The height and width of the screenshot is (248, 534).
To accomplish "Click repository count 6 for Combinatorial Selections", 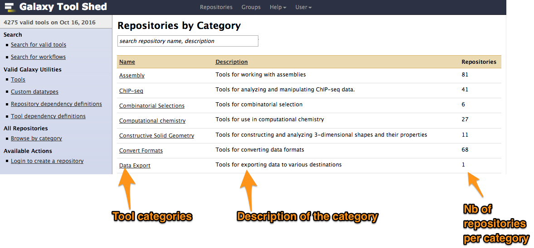I will [463, 105].
